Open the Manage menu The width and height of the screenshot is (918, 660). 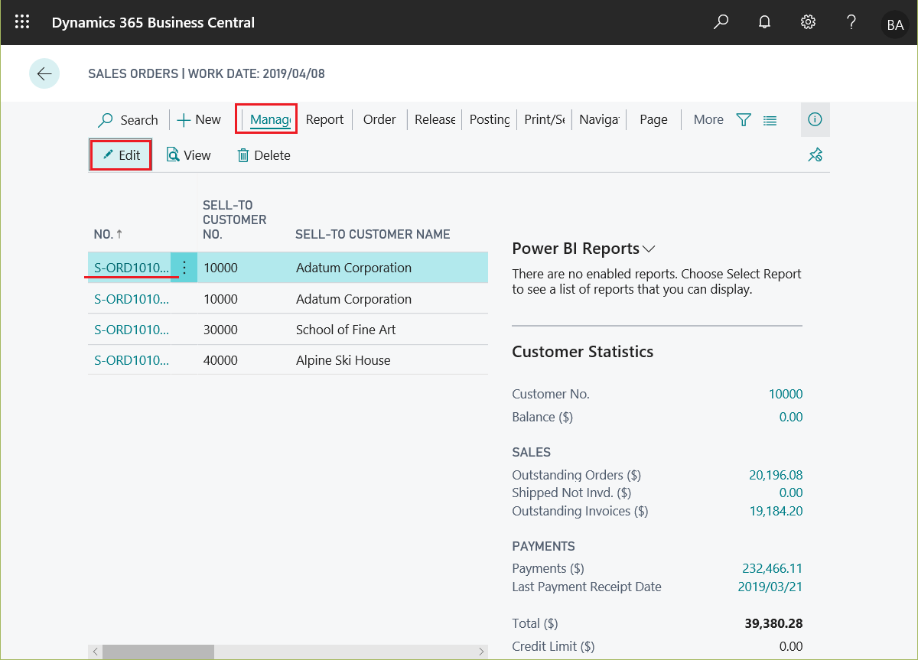pyautogui.click(x=270, y=119)
